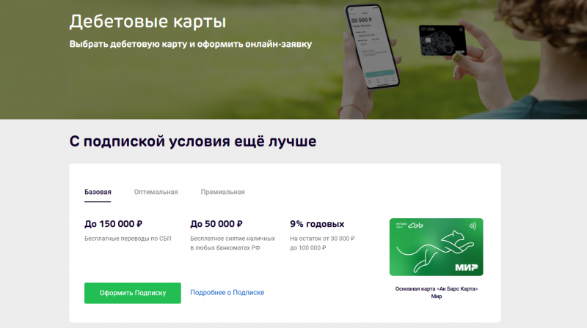Click the До 150 000 ₽ value
This screenshot has height=328, width=587.
point(114,224)
